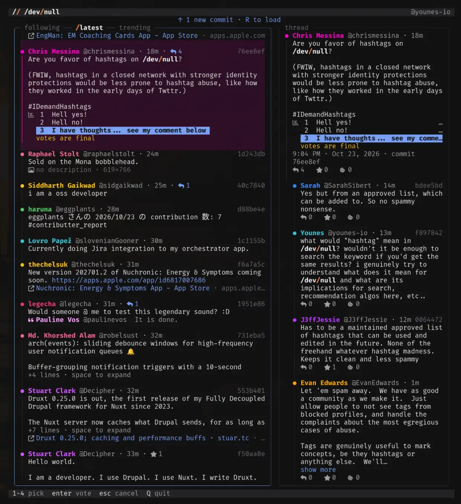The width and height of the screenshot is (461, 504).
Task: Click the boost icon on Sarah's thread reply
Action: pos(350,217)
